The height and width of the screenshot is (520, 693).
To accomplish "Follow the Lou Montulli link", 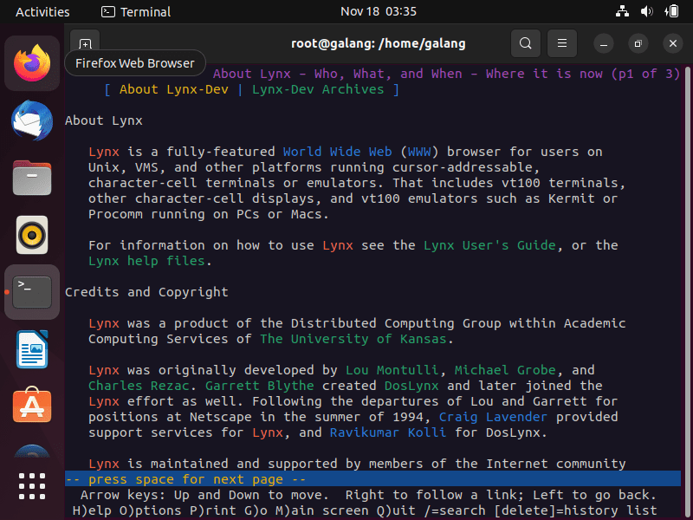I will pos(392,370).
